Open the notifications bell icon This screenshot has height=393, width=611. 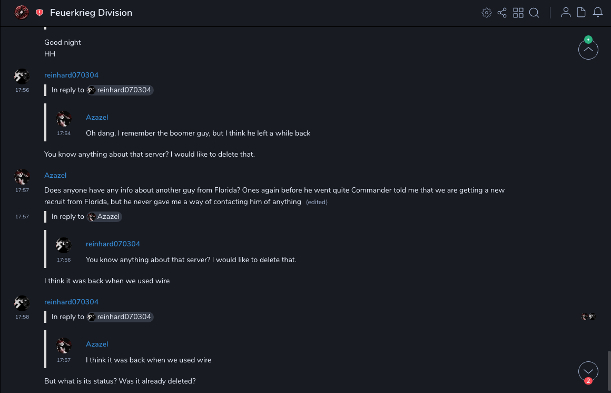[x=598, y=13]
